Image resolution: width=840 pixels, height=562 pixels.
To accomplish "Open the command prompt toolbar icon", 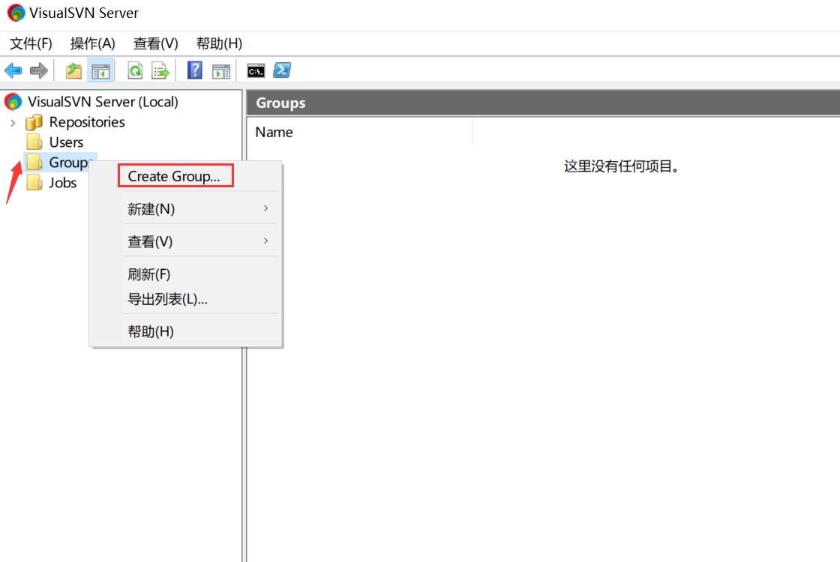I will coord(256,70).
